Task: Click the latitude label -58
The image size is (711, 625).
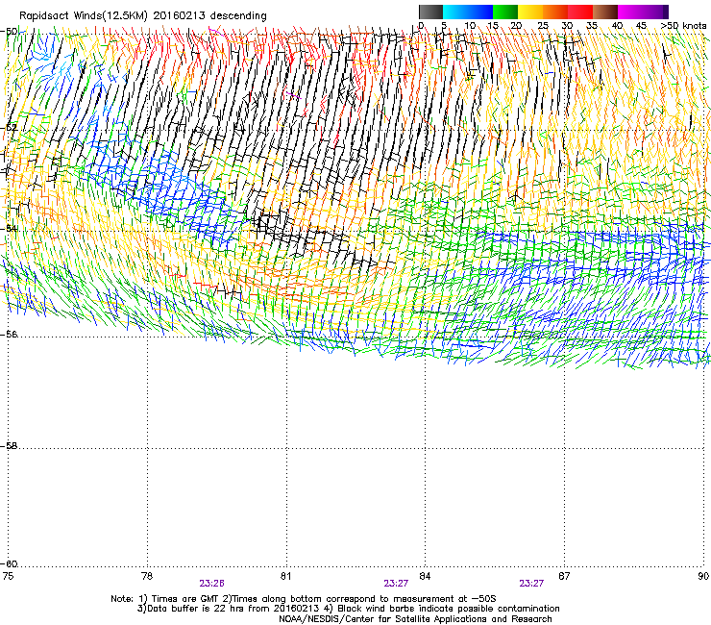Action: click(9, 446)
